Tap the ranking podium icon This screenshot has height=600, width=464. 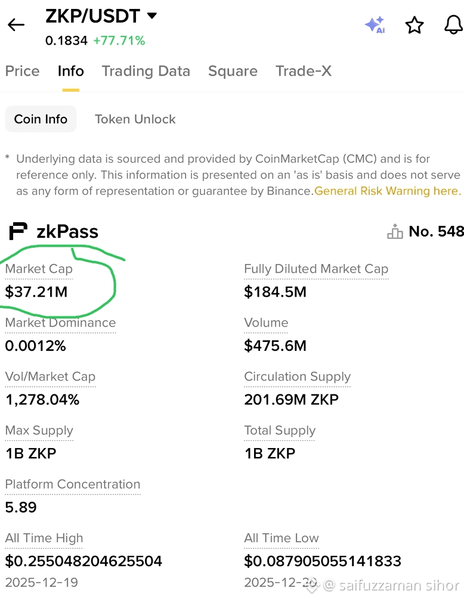click(x=395, y=232)
